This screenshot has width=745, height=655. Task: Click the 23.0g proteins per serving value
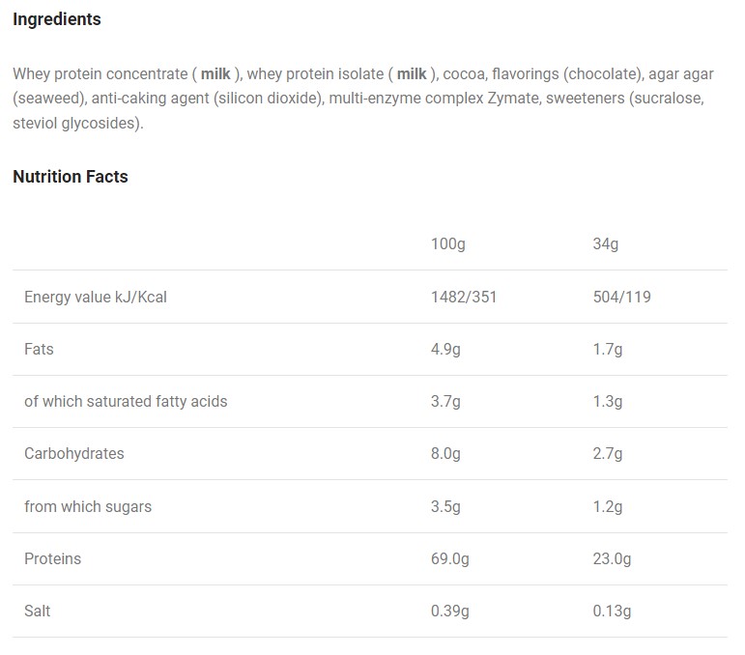click(x=612, y=558)
